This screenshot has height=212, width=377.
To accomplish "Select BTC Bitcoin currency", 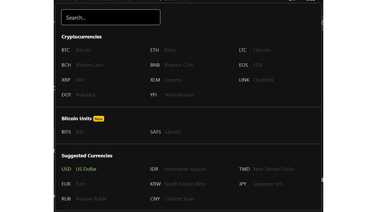I will [x=76, y=50].
